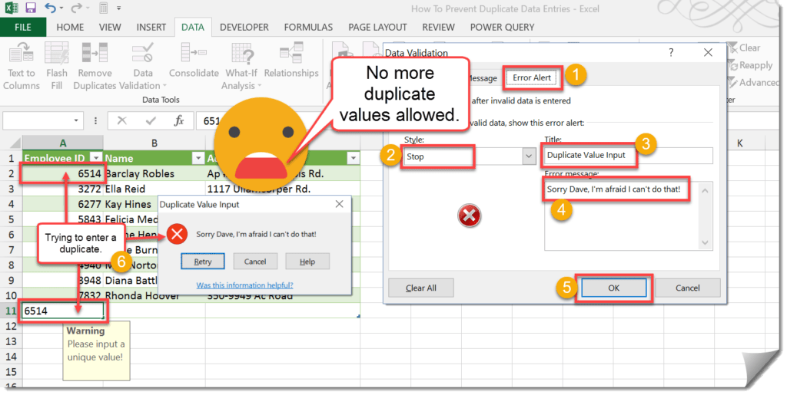This screenshot has height=395, width=787.
Task: Switch to the FORMULAS ribbon tab
Action: pyautogui.click(x=308, y=27)
